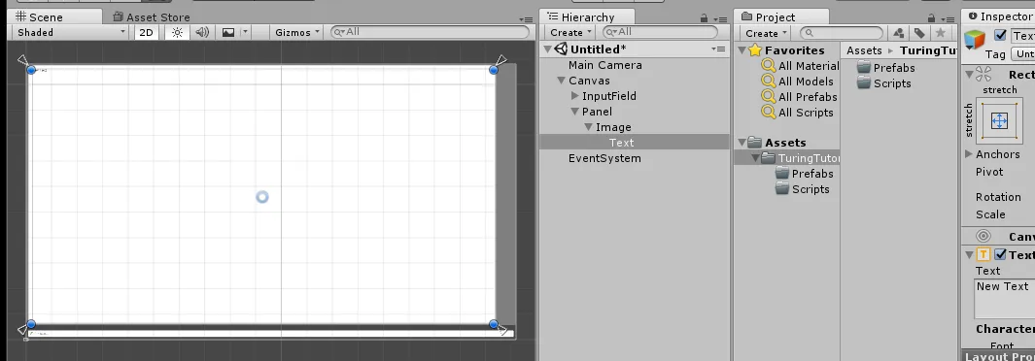This screenshot has height=361, width=1035.
Task: Click the Project search field
Action: coord(842,32)
